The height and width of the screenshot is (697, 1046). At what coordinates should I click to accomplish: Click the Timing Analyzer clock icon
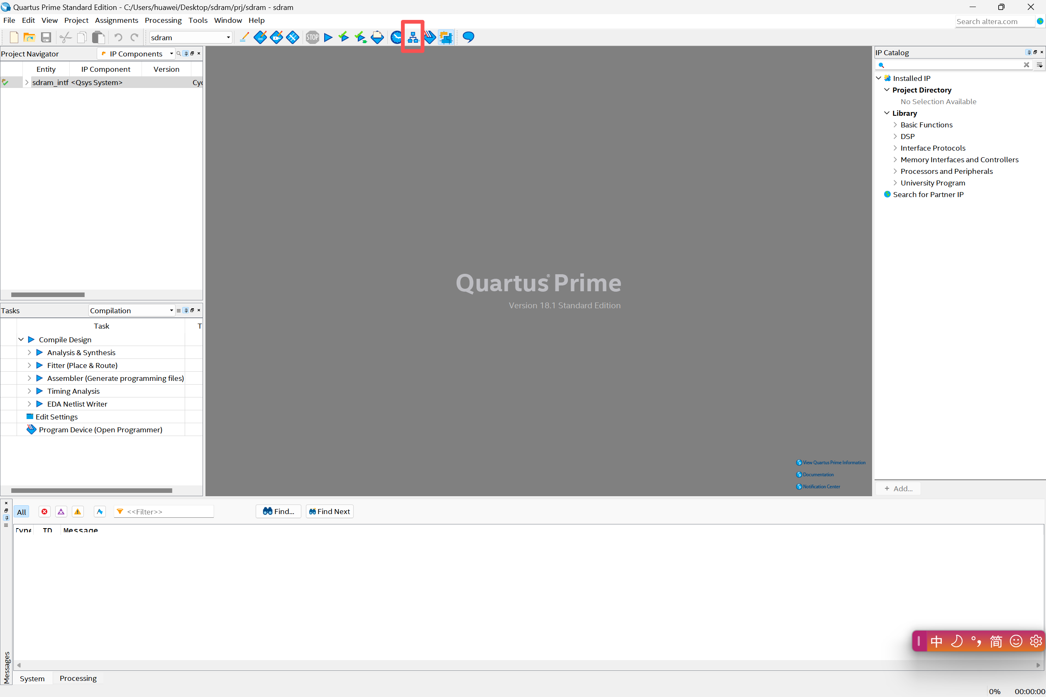395,37
